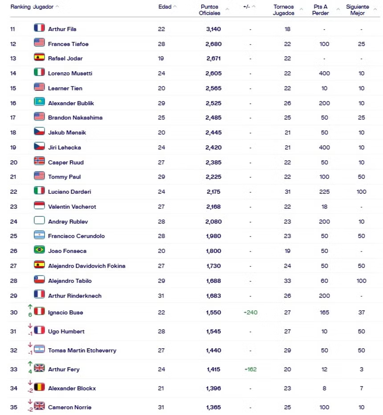Sort by the Edad column arrow

[x=175, y=7]
